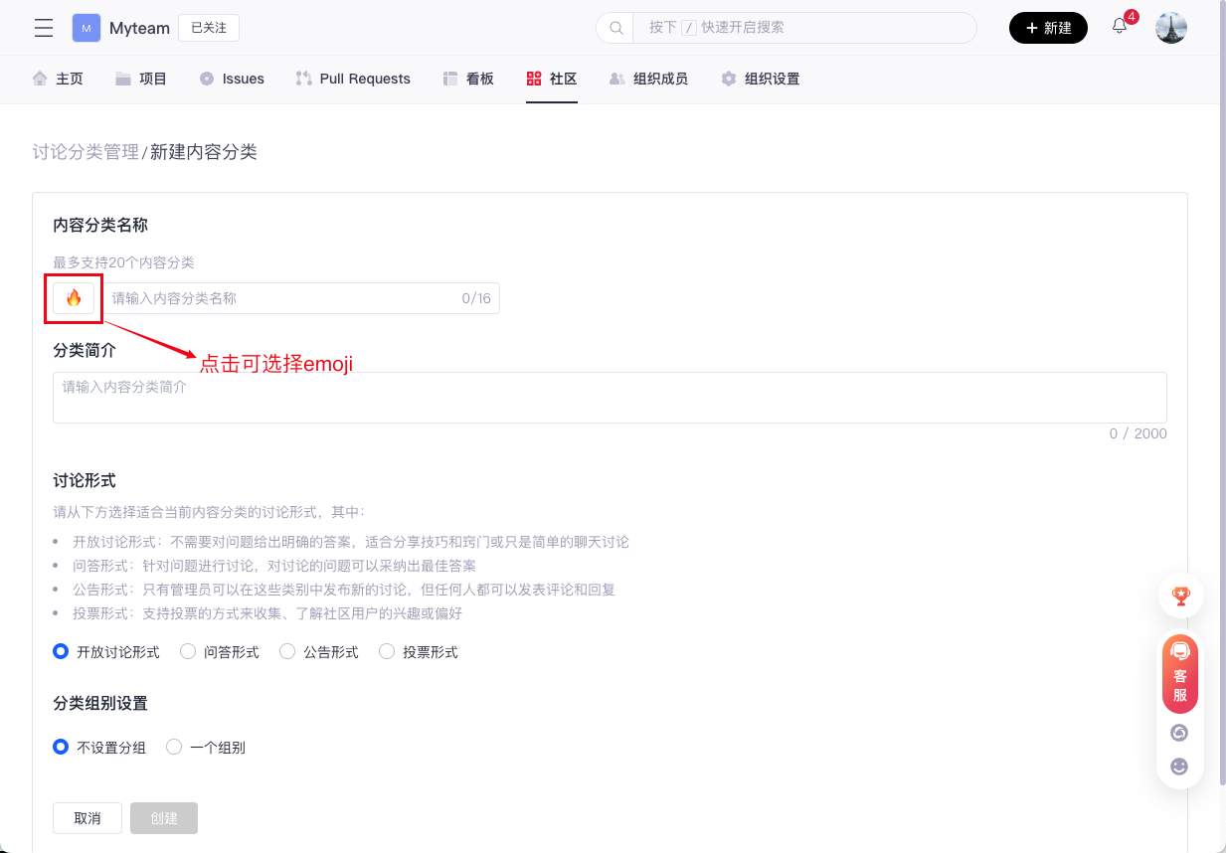Screen dimensions: 1226x853
Task: Open the 客服 customer service widget
Action: tap(1180, 675)
